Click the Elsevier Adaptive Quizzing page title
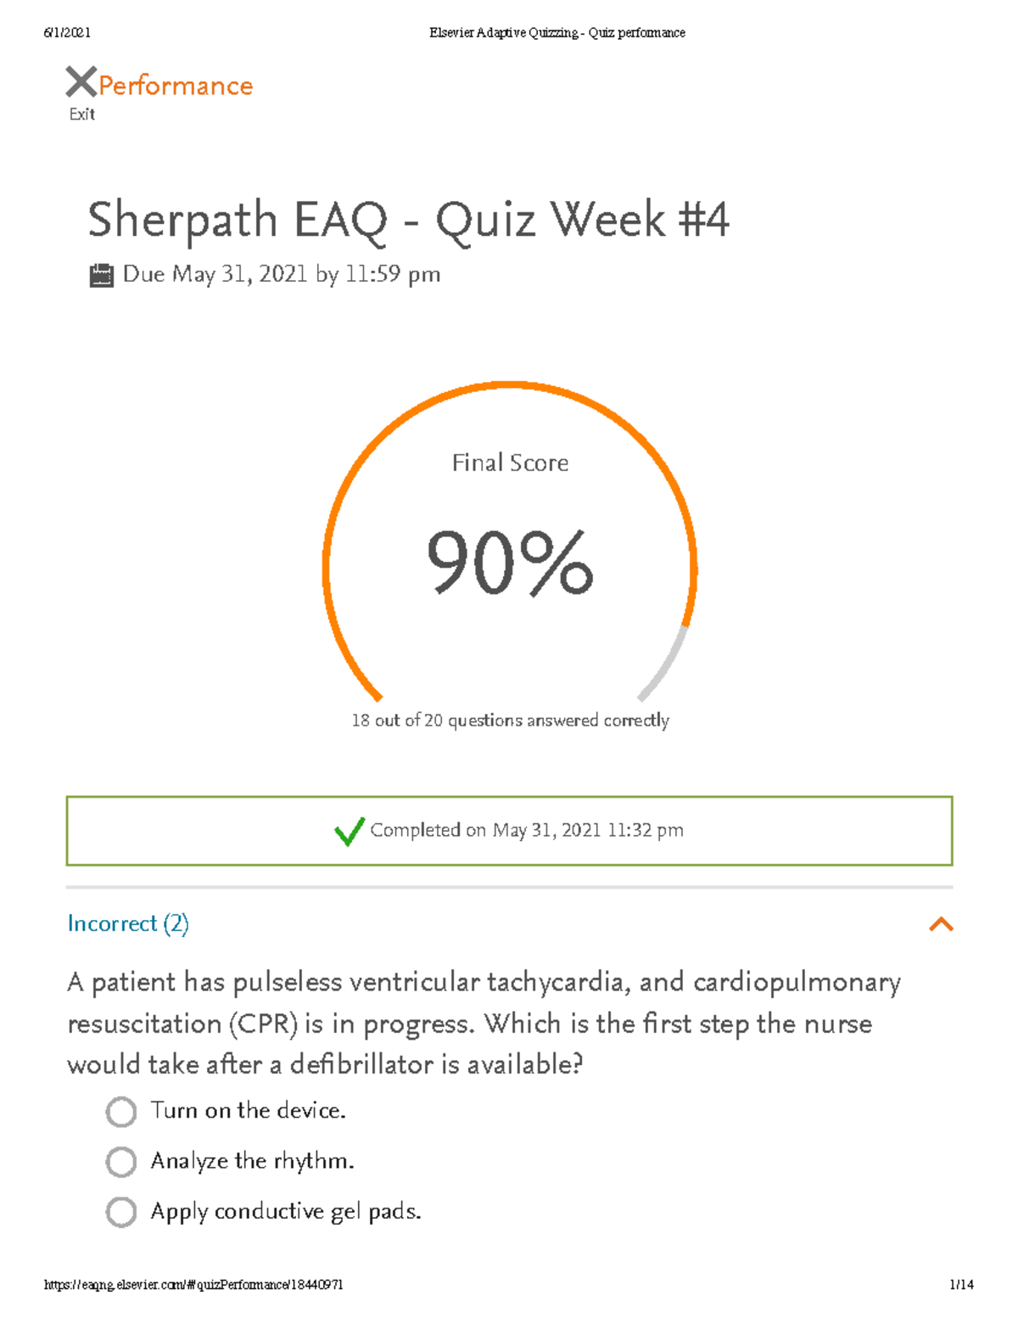 (x=556, y=33)
